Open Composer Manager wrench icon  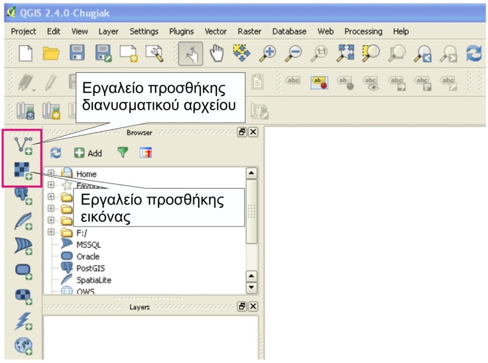[154, 53]
